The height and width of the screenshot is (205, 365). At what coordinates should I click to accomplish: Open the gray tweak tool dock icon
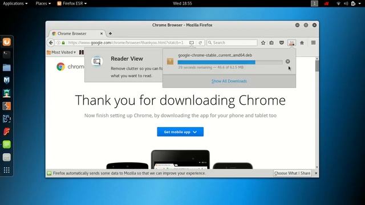click(6, 157)
